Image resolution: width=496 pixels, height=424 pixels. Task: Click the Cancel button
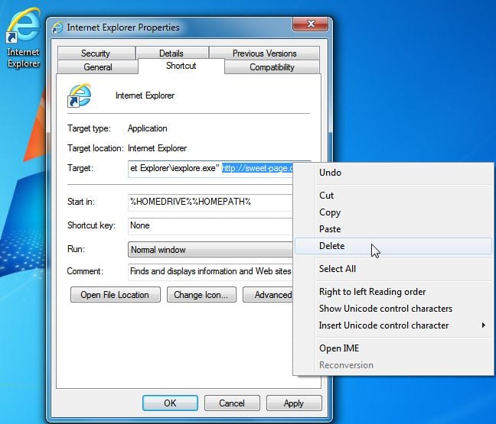(x=232, y=403)
